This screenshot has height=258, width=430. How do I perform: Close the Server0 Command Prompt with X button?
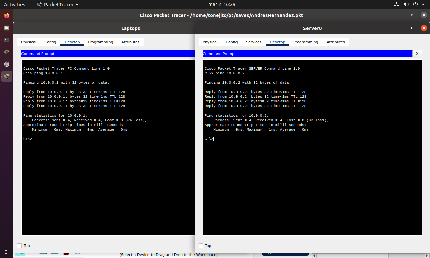tap(417, 54)
